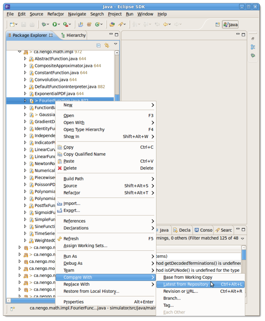
Task: Open the debug toolbar dropdown arrow
Action: pos(48,24)
